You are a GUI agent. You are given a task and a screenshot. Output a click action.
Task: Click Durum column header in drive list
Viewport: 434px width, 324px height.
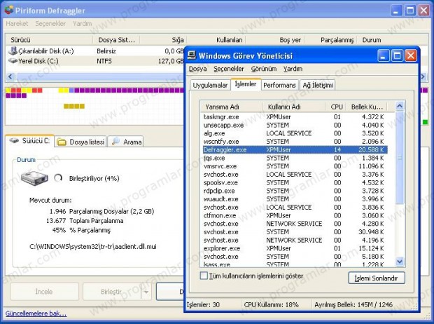[392, 40]
